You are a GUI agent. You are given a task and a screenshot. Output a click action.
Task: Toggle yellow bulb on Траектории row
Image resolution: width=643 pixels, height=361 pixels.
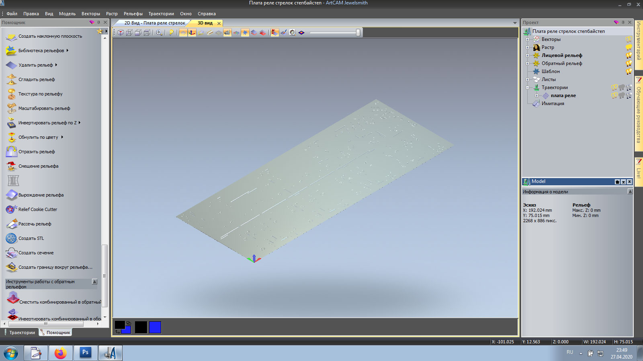[614, 87]
